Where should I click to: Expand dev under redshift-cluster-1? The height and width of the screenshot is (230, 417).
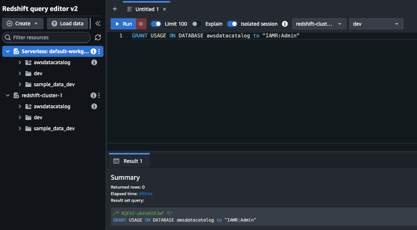(x=20, y=117)
